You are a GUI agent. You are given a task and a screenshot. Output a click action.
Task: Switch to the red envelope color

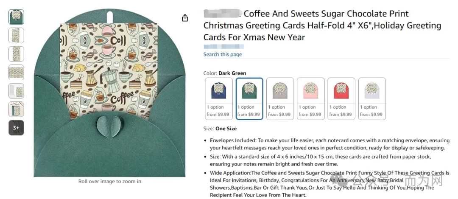coord(341,98)
